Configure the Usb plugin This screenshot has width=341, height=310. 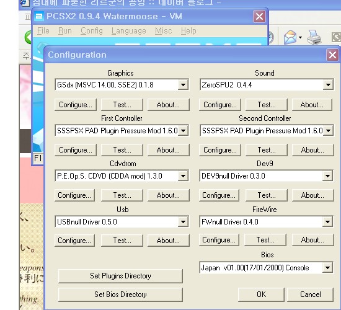pyautogui.click(x=74, y=241)
